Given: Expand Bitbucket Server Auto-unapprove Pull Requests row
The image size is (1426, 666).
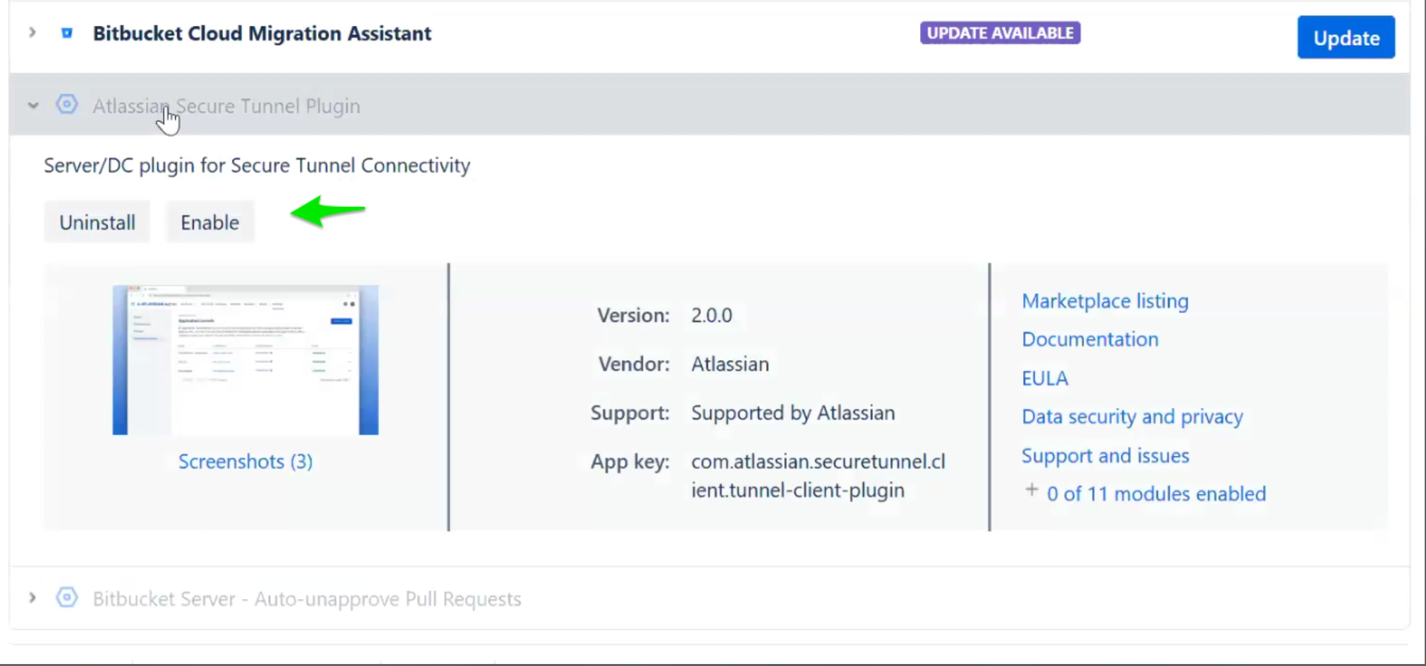Looking at the screenshot, I should [x=32, y=598].
